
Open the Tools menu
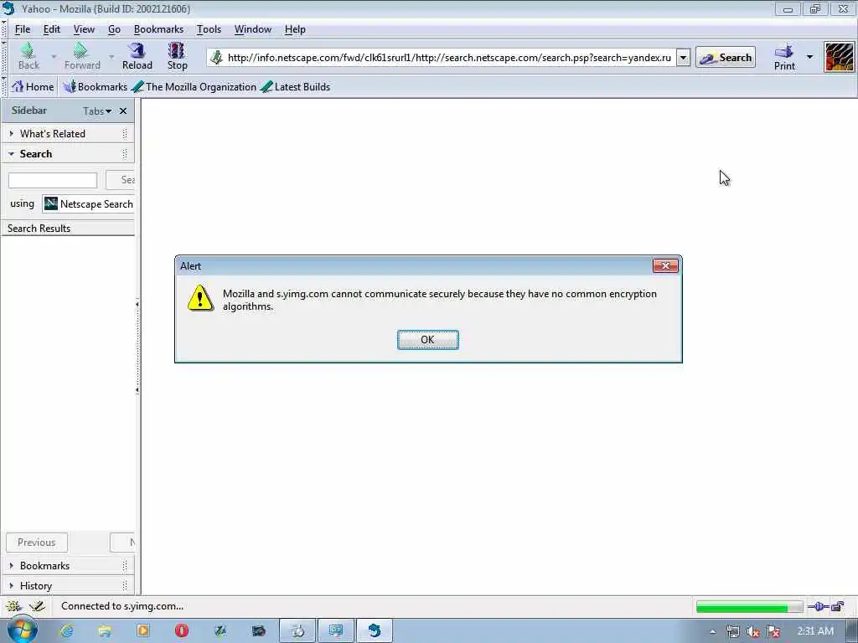[209, 29]
